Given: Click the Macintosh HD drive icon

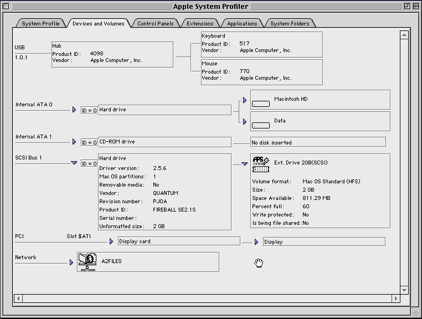Looking at the screenshot, I should coord(261,104).
